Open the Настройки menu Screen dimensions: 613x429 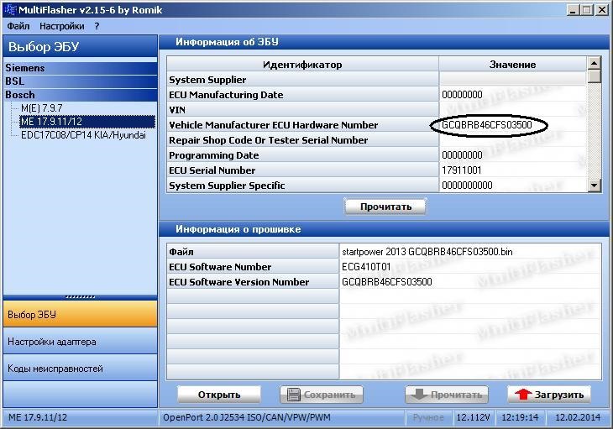coord(62,26)
